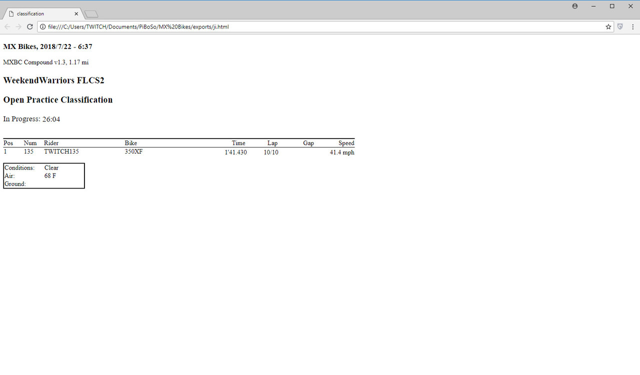
Task: Click the 'Rider' column header
Action: click(x=51, y=143)
